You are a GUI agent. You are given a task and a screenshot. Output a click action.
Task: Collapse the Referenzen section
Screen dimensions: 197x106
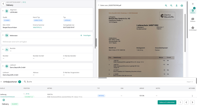coord(3,35)
